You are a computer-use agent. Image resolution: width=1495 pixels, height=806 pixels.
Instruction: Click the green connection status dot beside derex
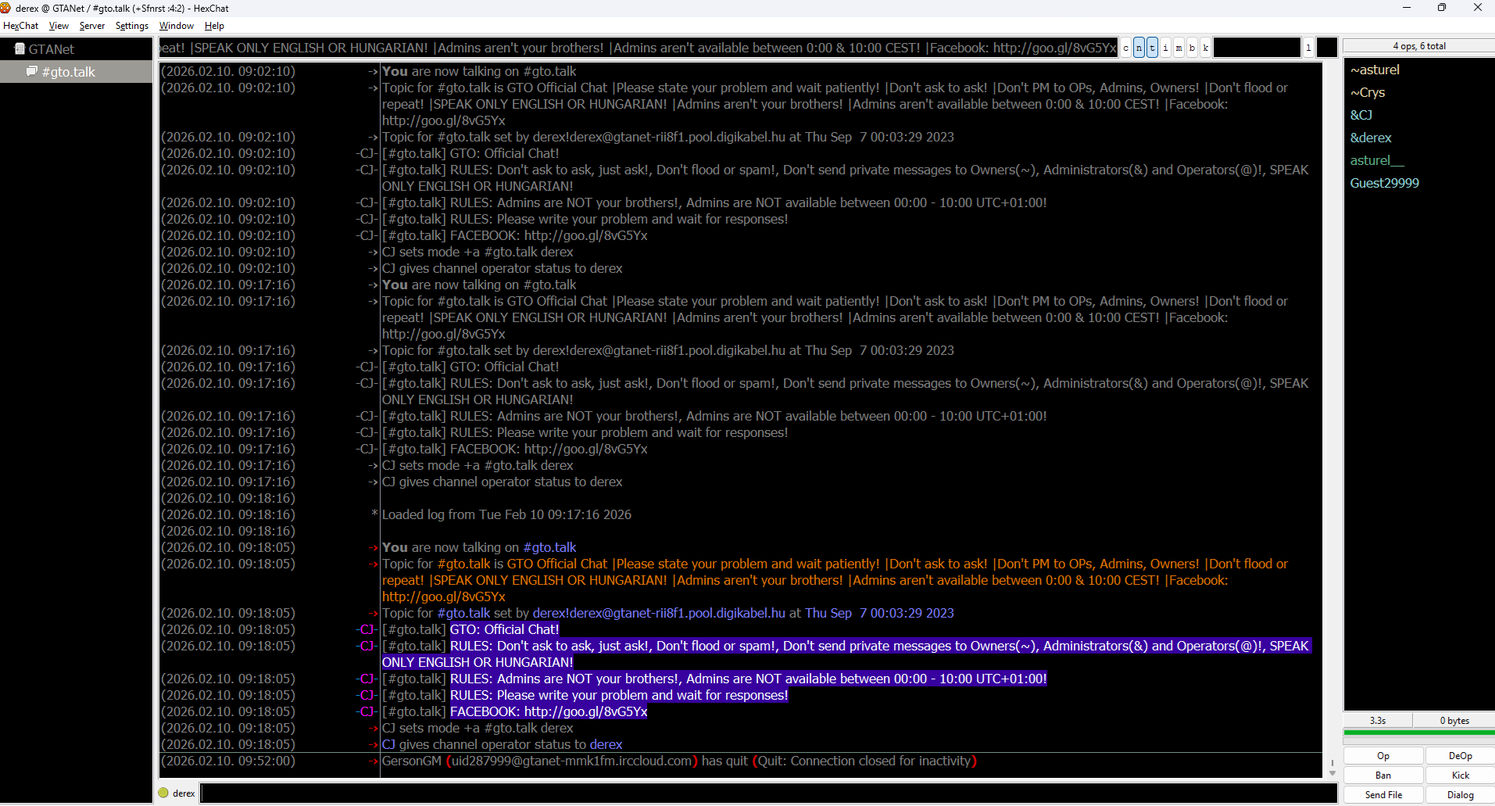[x=163, y=792]
